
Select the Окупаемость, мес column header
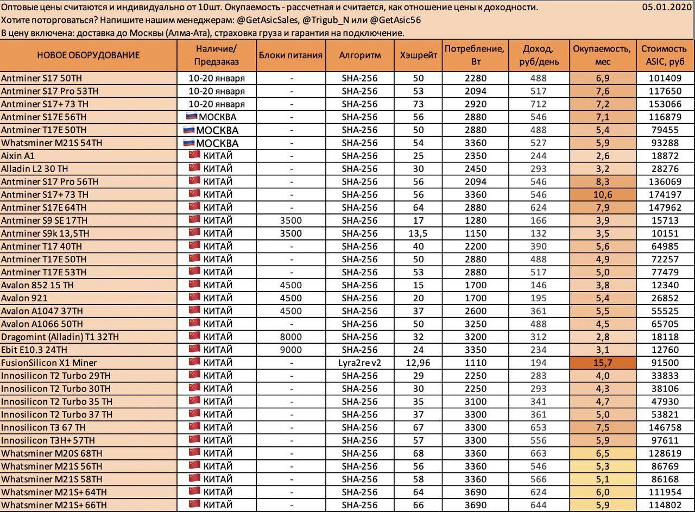[602, 55]
